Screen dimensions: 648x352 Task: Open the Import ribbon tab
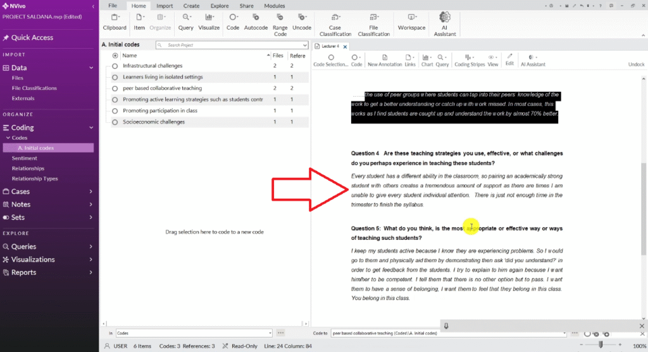click(x=165, y=6)
